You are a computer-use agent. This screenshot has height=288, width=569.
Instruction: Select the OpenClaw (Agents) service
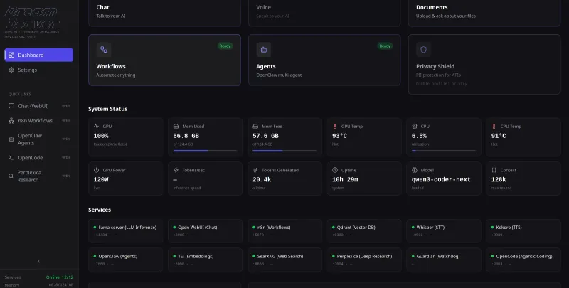pos(126,260)
